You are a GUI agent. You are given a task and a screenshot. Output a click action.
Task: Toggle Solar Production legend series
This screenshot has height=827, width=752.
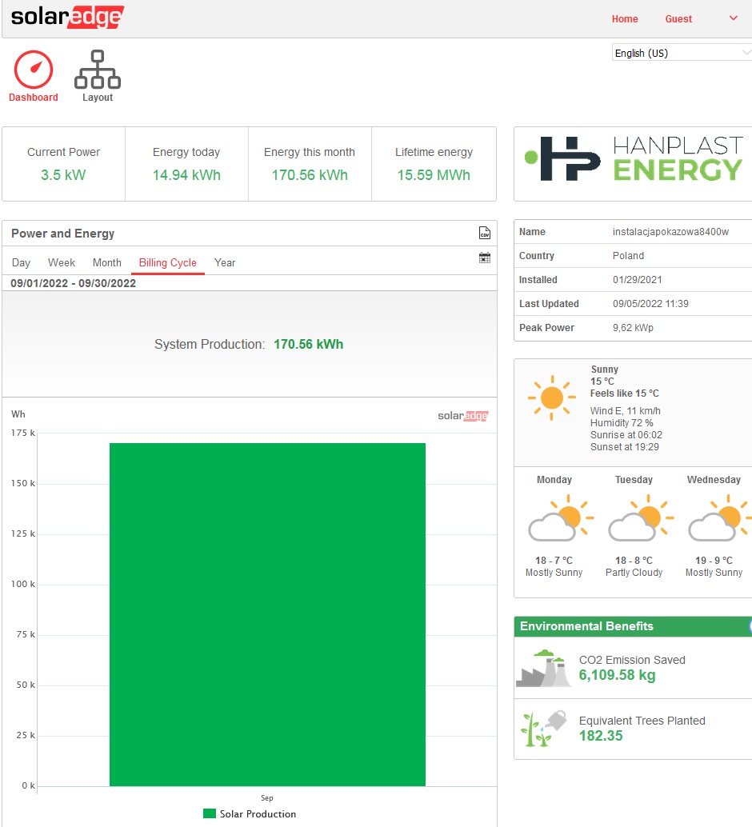click(x=250, y=813)
